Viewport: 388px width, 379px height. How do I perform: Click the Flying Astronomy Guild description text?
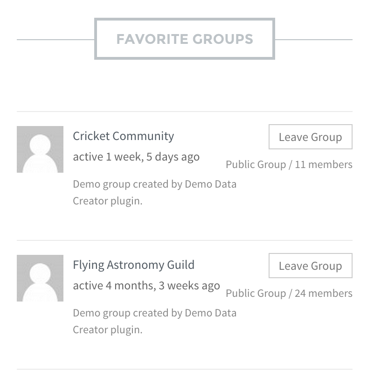click(154, 322)
